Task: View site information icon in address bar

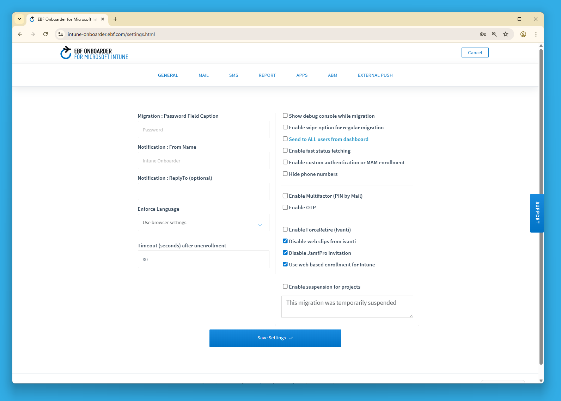Action: coord(61,34)
